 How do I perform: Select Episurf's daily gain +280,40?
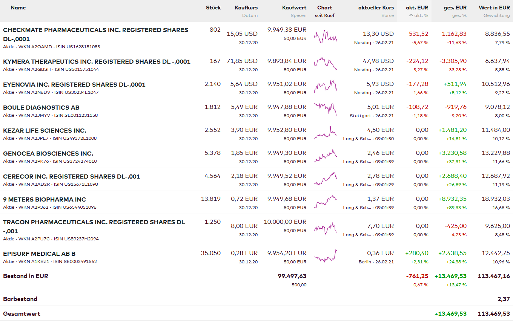[x=417, y=253]
